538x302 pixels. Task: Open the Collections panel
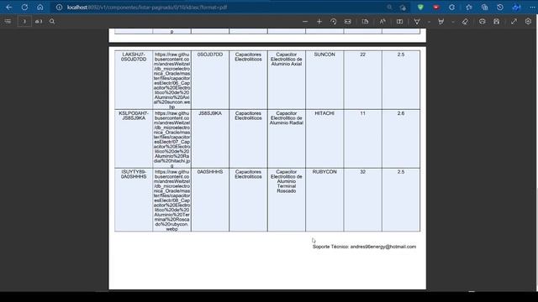point(484,8)
